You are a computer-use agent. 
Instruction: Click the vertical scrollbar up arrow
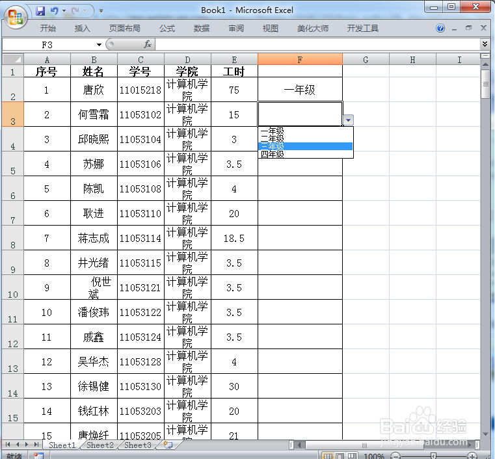click(x=485, y=64)
